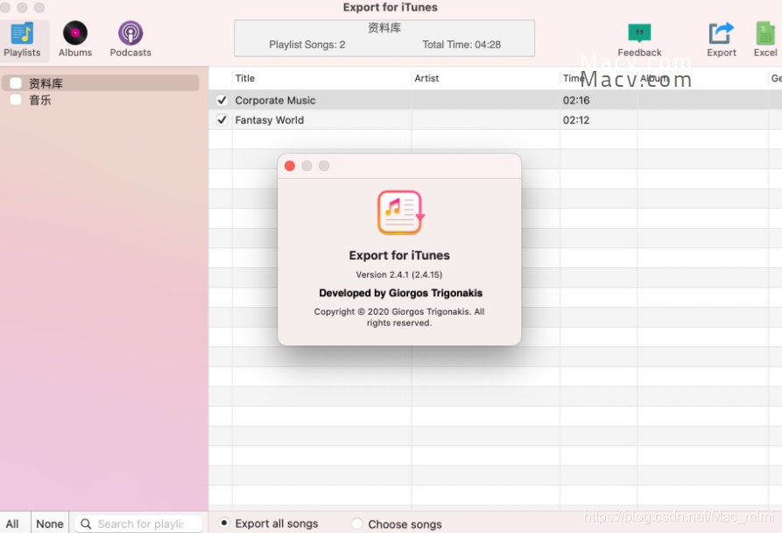The width and height of the screenshot is (782, 533).
Task: Click the 02:16 time value
Action: click(x=576, y=100)
